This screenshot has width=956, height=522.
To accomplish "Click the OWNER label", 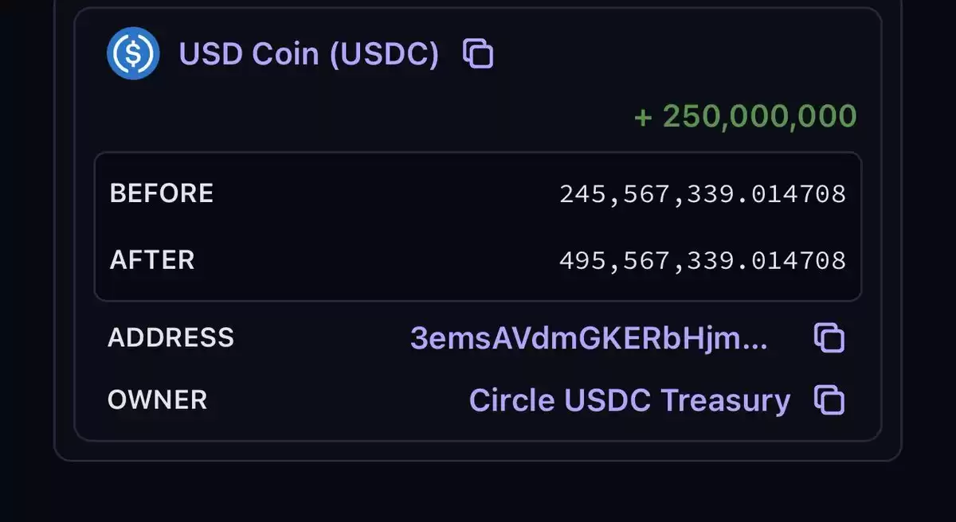I will tap(157, 399).
